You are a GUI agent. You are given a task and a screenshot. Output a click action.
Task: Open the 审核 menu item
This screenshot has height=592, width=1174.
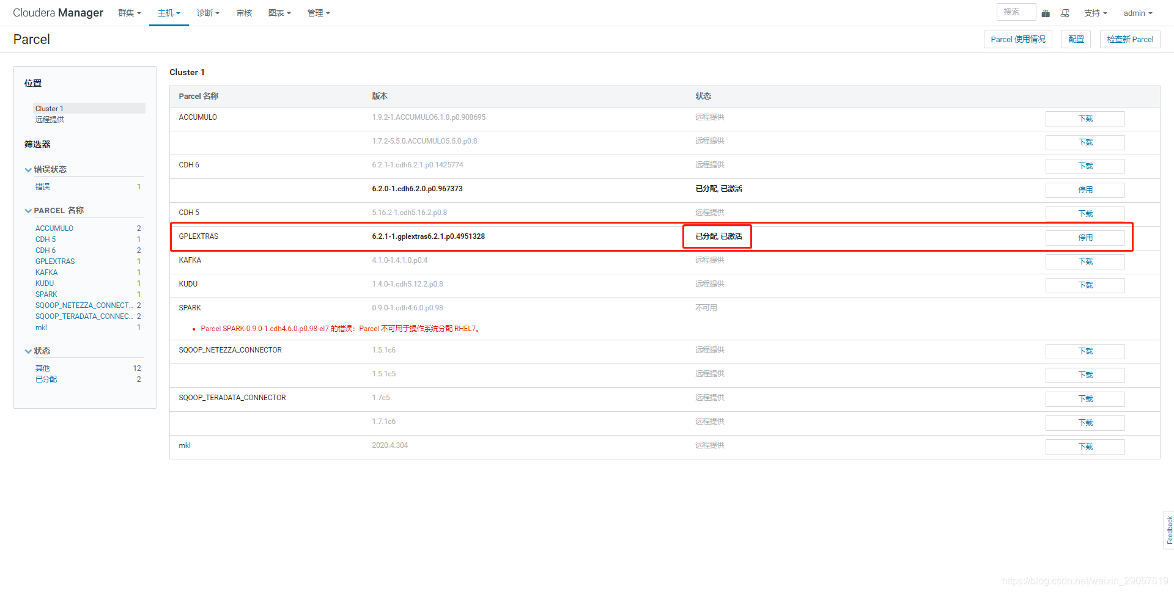click(244, 13)
